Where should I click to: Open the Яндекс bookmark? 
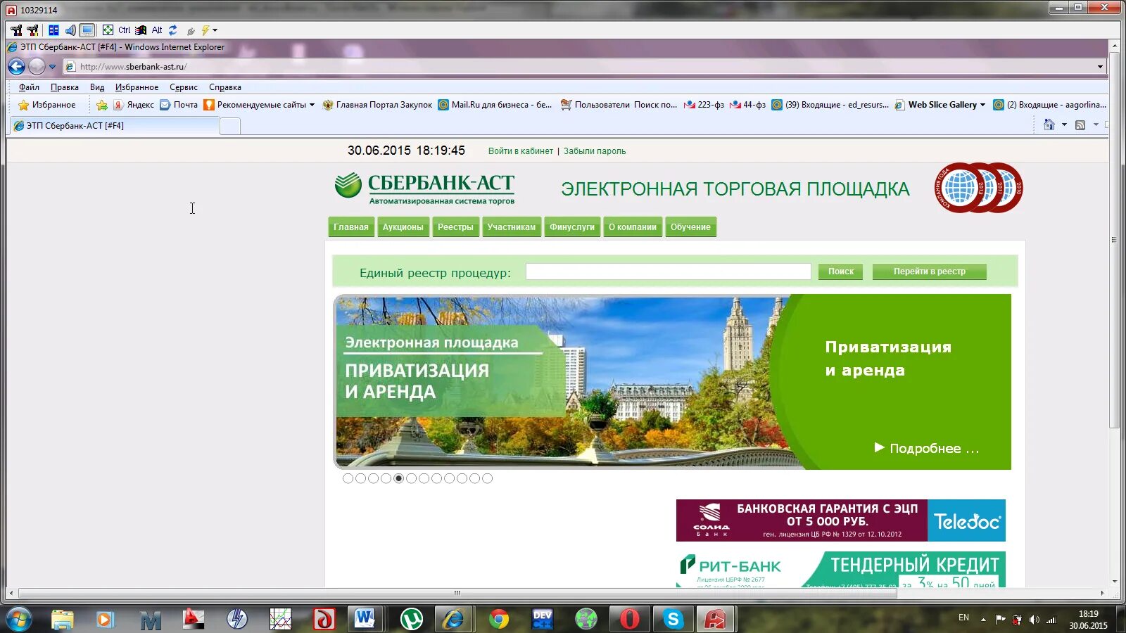(x=134, y=105)
